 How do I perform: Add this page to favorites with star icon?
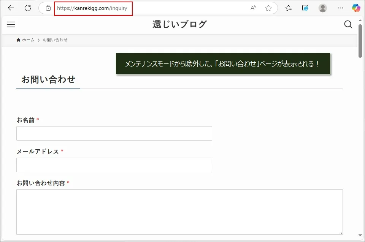pyautogui.click(x=268, y=8)
